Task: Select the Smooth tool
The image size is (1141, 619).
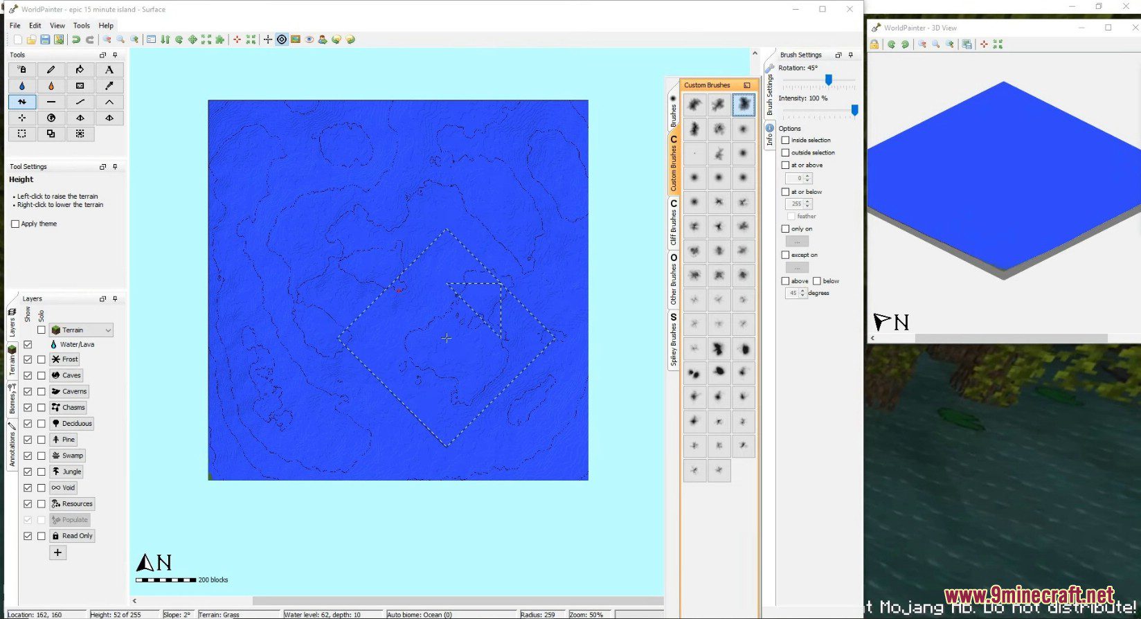Action: 80,102
